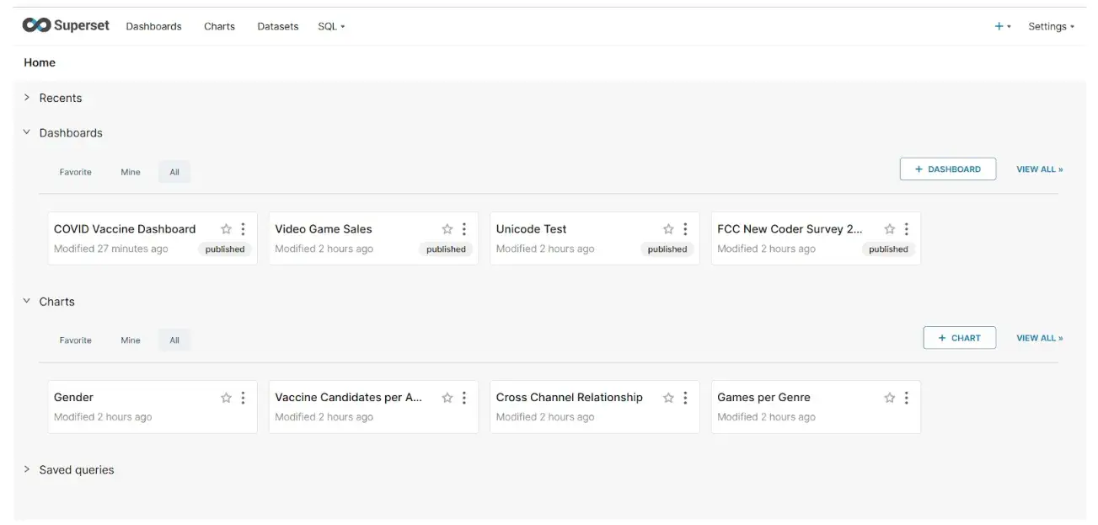The width and height of the screenshot is (1098, 525).
Task: Open the Settings dropdown
Action: (x=1051, y=26)
